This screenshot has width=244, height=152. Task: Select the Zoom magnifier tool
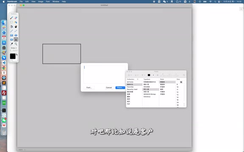point(16,44)
